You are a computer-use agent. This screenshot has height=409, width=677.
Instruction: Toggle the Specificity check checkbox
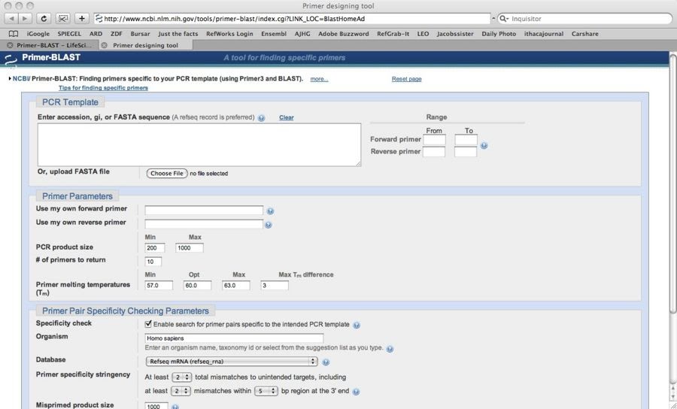[148, 323]
